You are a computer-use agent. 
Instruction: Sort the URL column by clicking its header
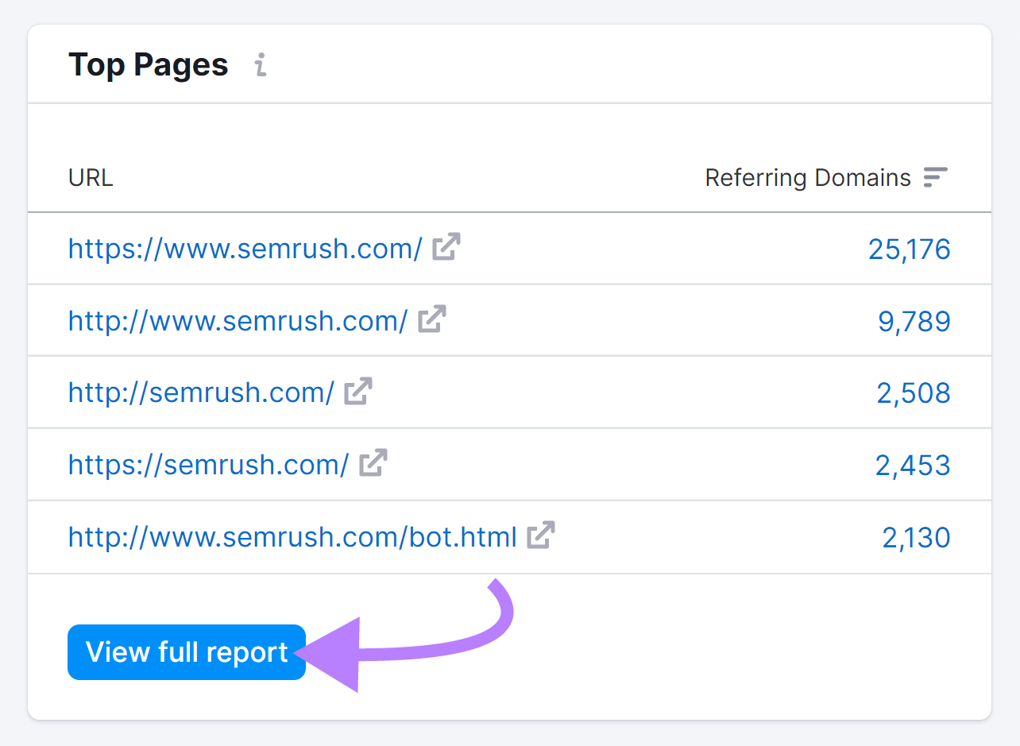90,177
